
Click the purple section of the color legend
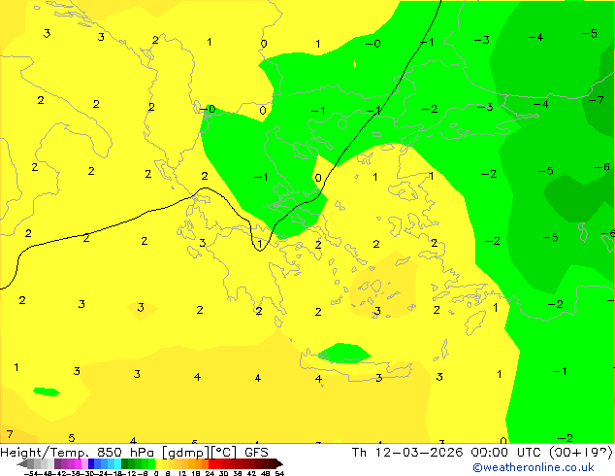click(71, 463)
